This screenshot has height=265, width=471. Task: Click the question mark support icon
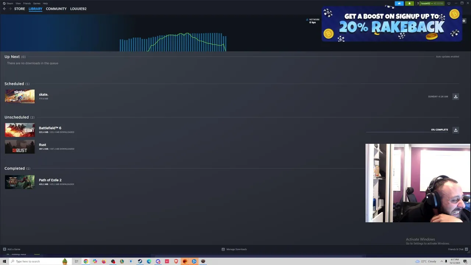[x=418, y=3]
